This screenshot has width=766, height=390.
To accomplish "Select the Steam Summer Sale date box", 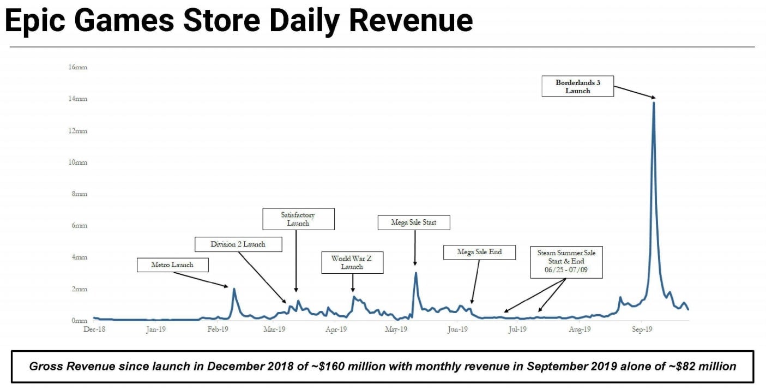I will [x=566, y=261].
